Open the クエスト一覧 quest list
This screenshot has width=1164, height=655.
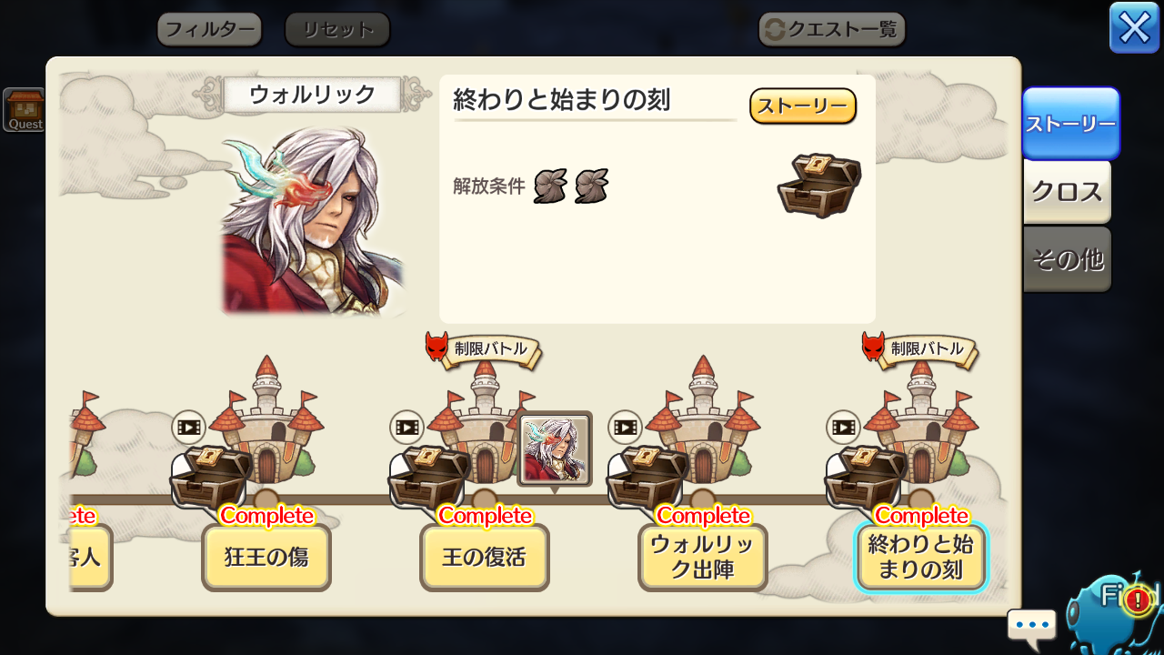[x=832, y=29]
